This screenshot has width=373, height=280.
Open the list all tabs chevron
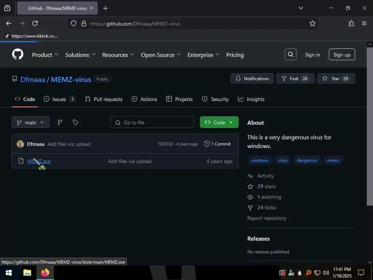point(301,8)
